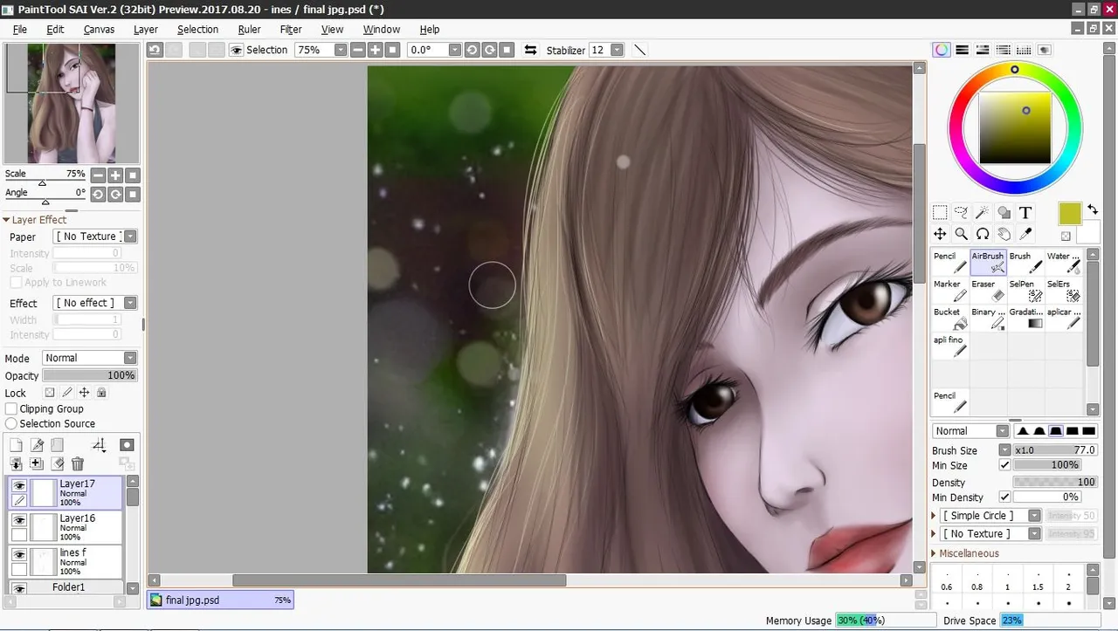Screen dimensions: 1118x631
Task: Click the Brush Size slider
Action: coord(1054,450)
